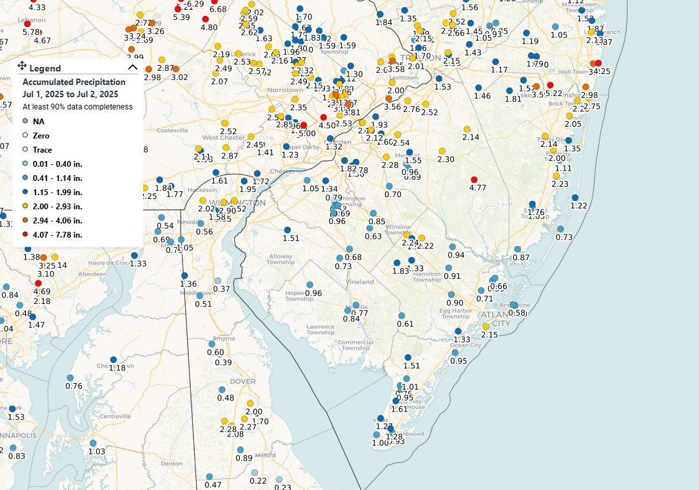Click 'At least 90% data completeness' text
Screen dimensions: 699x490
pos(77,107)
